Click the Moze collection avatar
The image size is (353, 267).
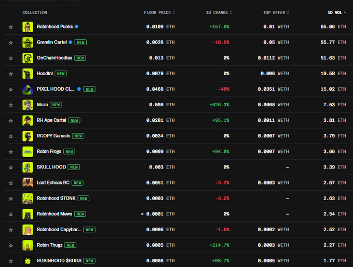point(28,105)
